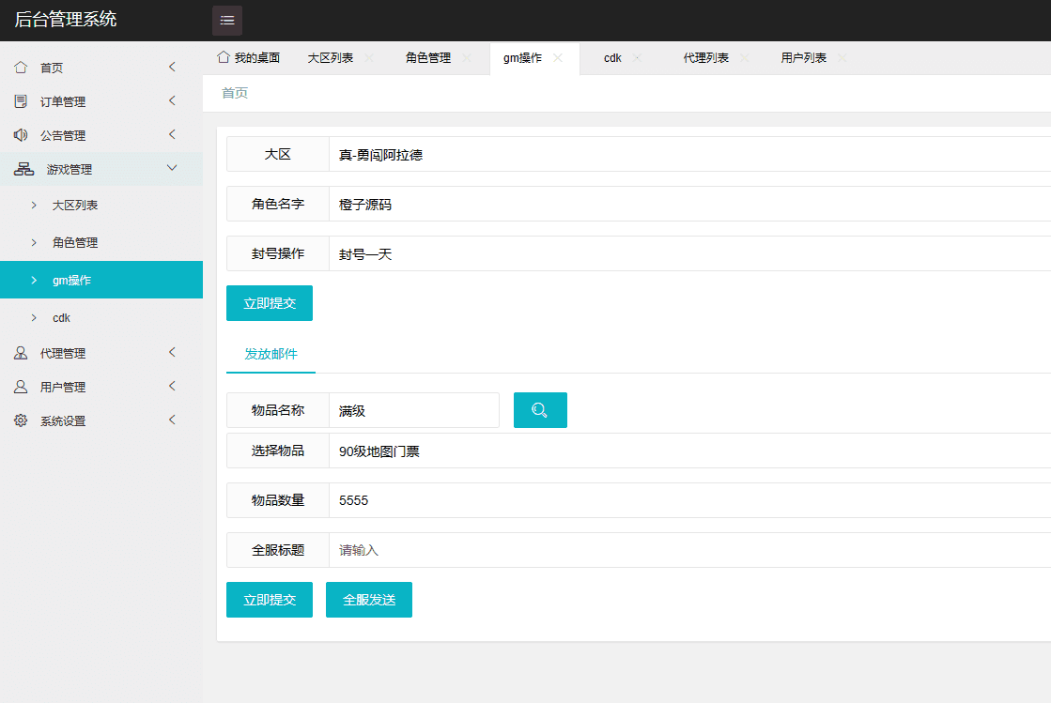1051x703 pixels.
Task: Click the 订单管理 document icon
Action: click(21, 101)
